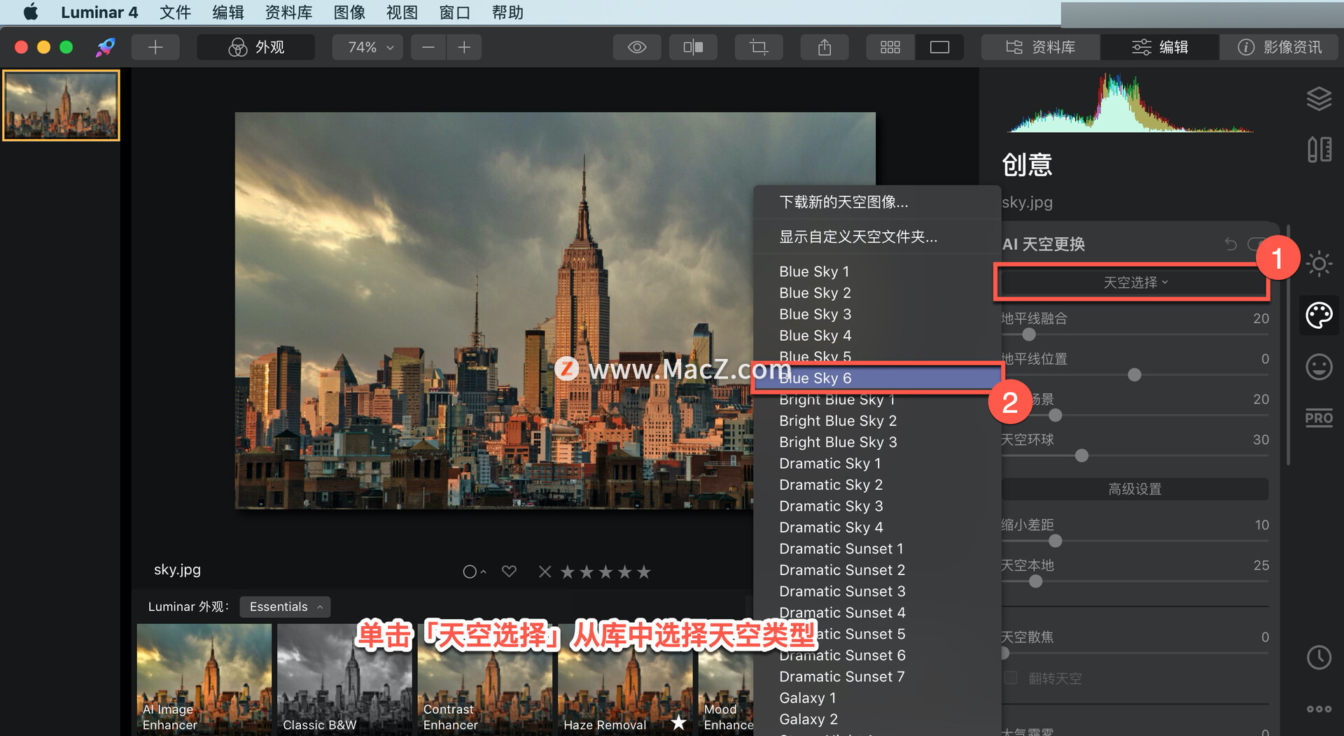Select the sky.jpg filmstrip thumbnail
This screenshot has width=1344, height=736.
click(x=61, y=105)
